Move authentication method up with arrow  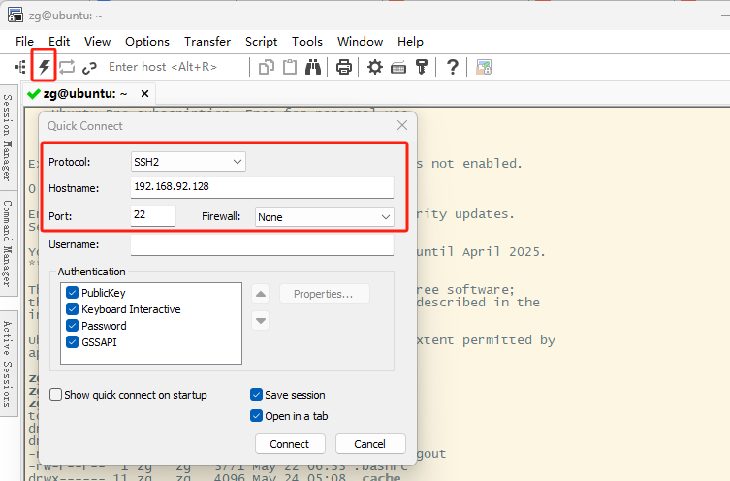261,294
